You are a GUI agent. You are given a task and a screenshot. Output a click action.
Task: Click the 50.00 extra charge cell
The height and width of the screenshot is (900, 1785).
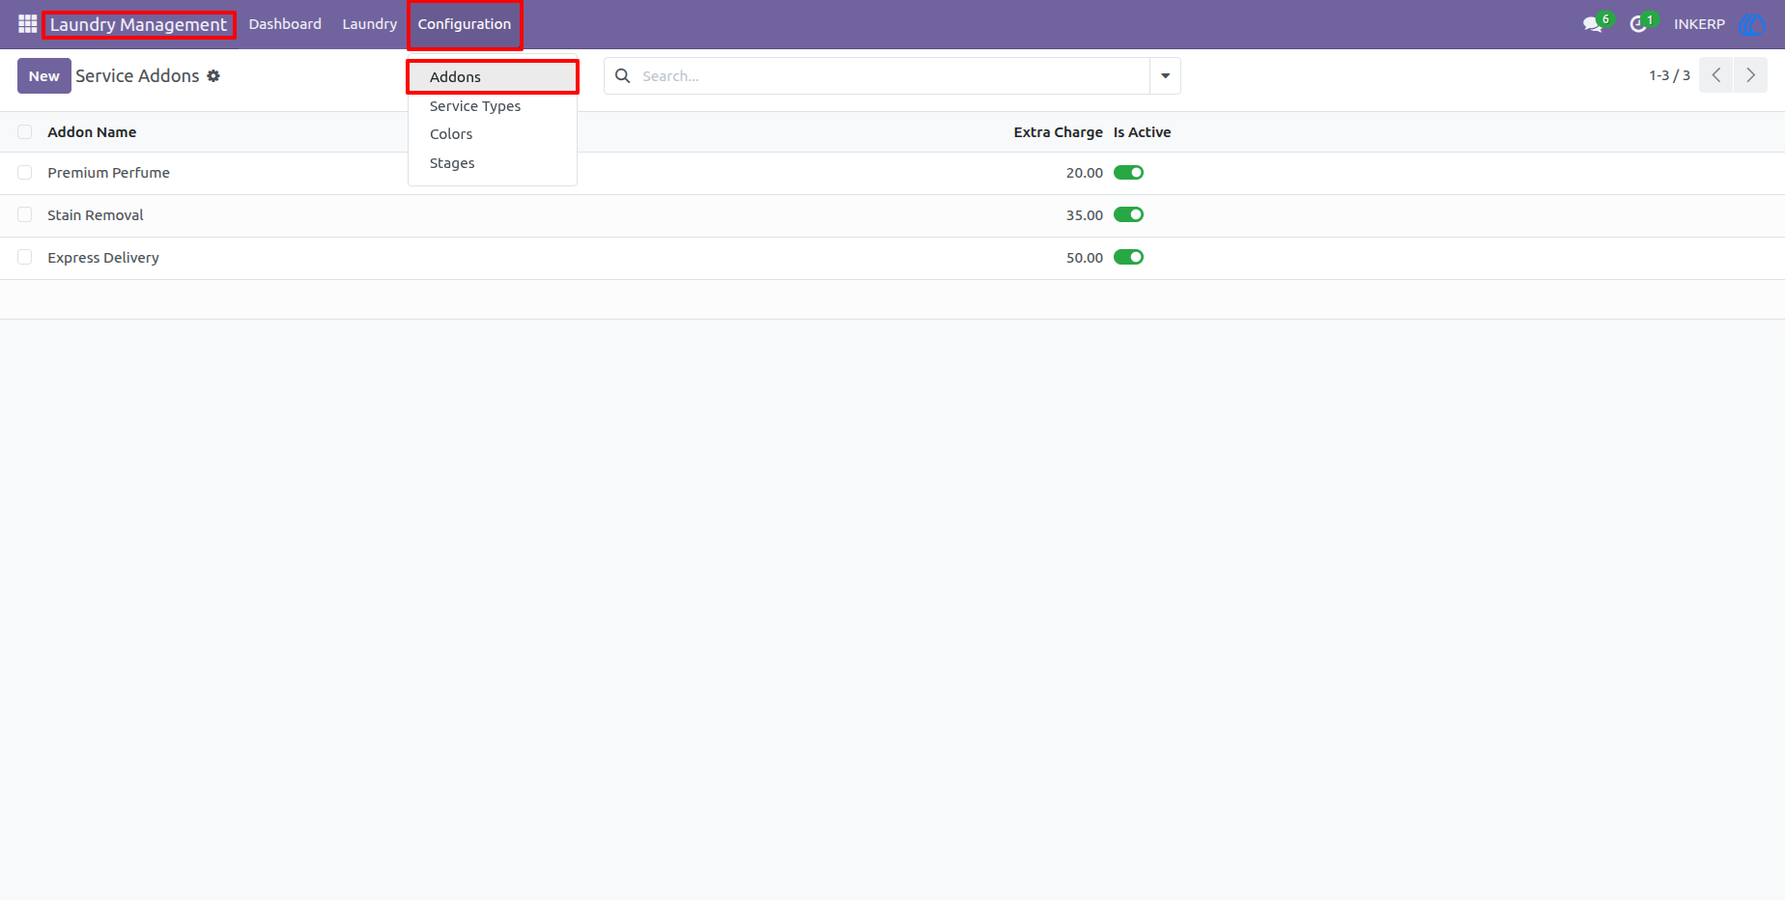pos(1084,258)
